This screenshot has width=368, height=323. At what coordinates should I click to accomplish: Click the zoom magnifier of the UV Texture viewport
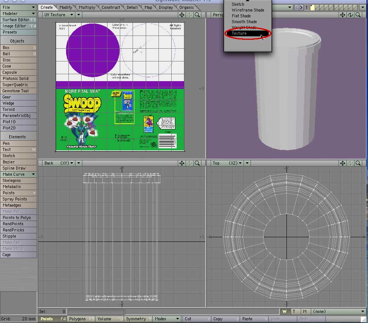click(198, 15)
